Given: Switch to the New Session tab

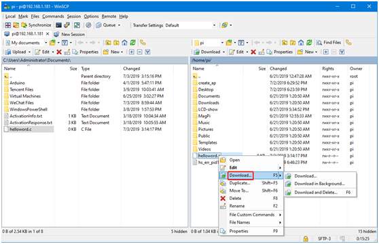Looking at the screenshot, I should (x=69, y=35).
